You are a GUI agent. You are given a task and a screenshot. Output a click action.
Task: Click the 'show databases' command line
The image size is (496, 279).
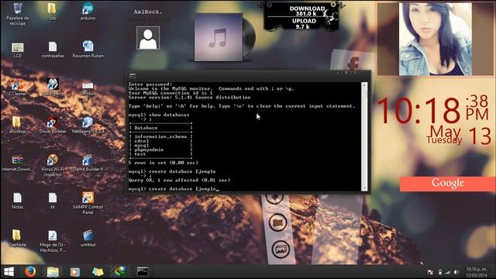[x=159, y=115]
